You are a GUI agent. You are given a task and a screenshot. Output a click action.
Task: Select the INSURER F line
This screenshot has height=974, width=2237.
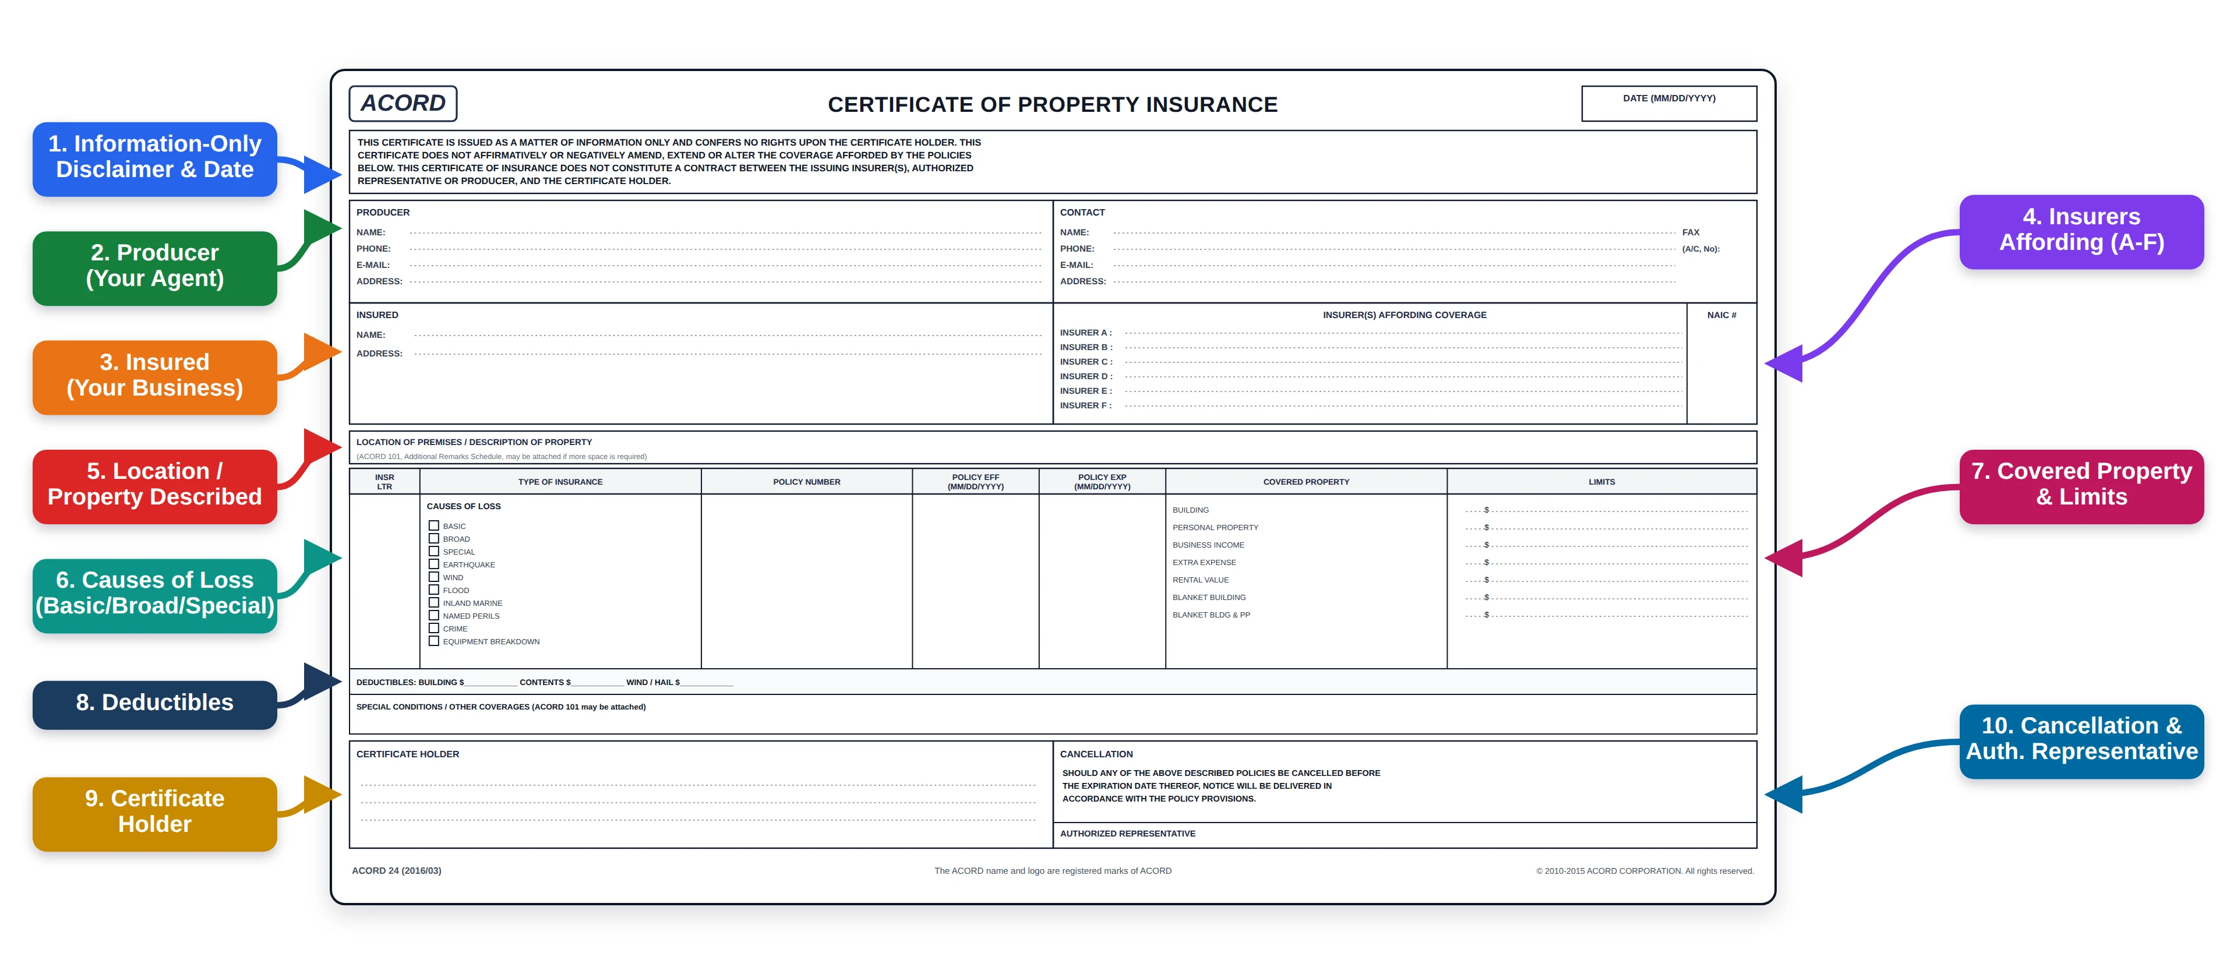[x=1403, y=405]
